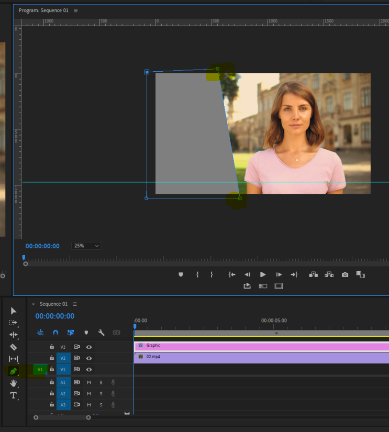The width and height of the screenshot is (389, 432).
Task: Toggle the timeline Snap magnet
Action: (x=55, y=333)
